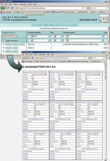Click the green Back arrow in top browser

(3, 8)
